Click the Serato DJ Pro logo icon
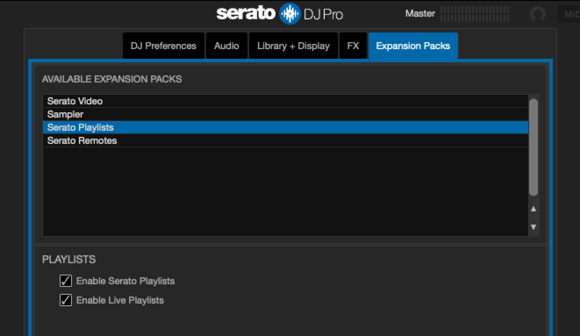The height and width of the screenshot is (336, 580). 289,14
